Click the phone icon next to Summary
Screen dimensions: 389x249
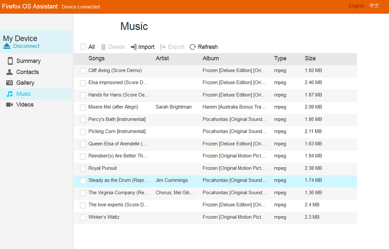point(10,61)
